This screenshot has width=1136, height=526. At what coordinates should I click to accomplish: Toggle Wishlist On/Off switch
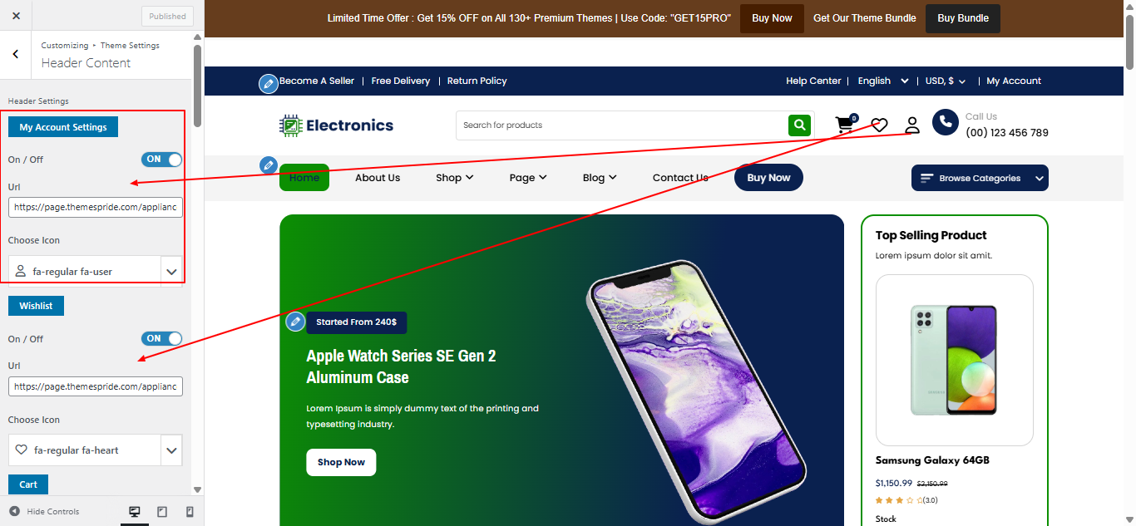point(161,339)
